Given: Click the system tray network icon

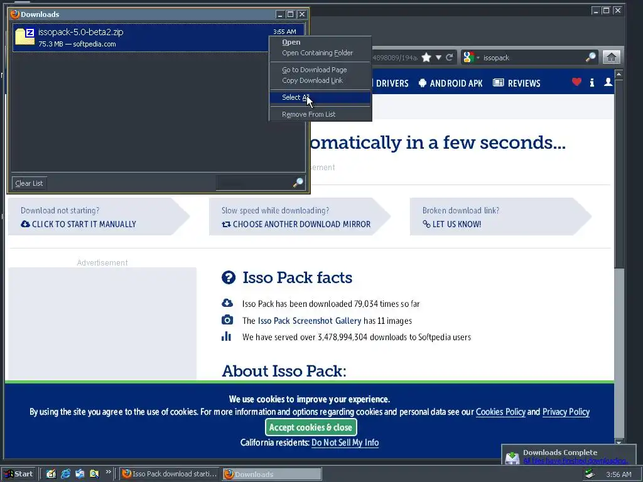Looking at the screenshot, I should (590, 474).
